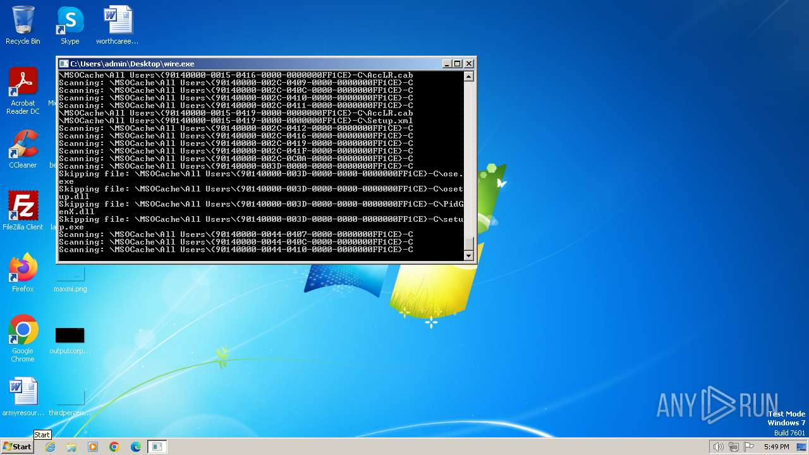Viewport: 809px width, 455px height.
Task: Open Acrobat Reader DC desktop shortcut
Action: (23, 90)
